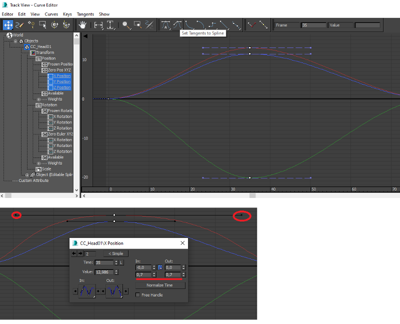Set Tangents to Slow
The height and width of the screenshot is (324, 400).
click(200, 25)
